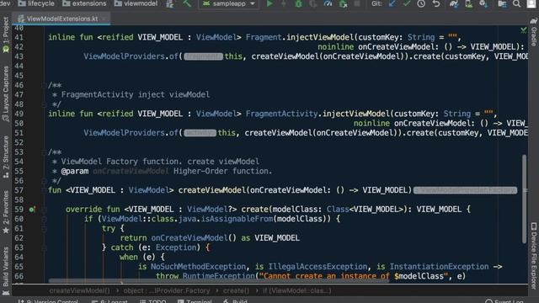Click the hammer build project icon
The width and height of the screenshot is (539, 303).
(x=187, y=3)
